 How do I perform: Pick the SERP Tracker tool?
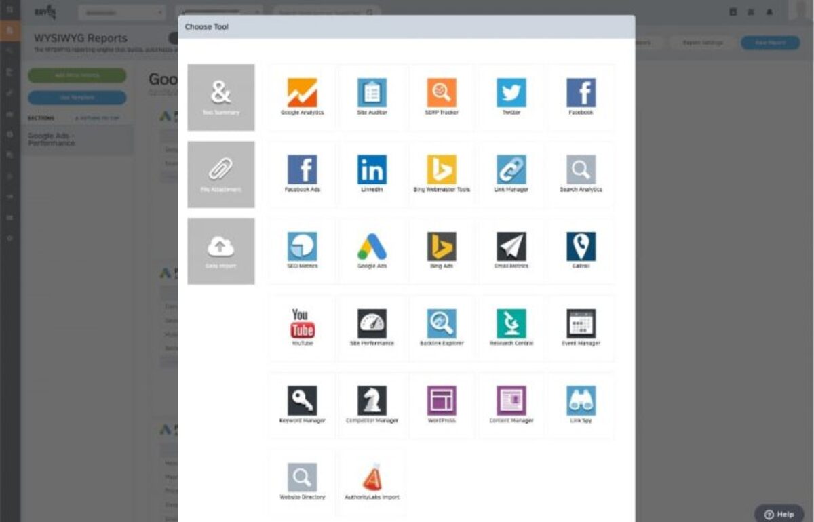point(442,98)
